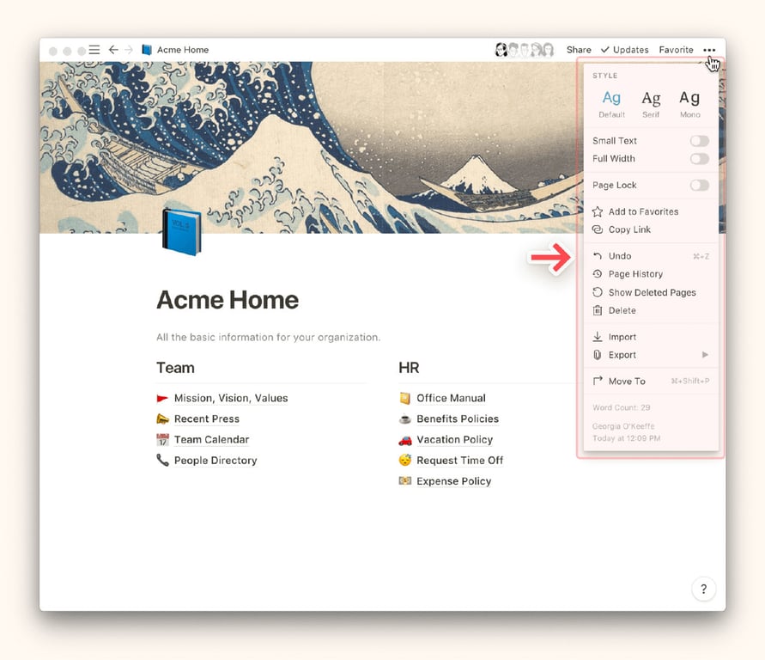Open the Team Calendar page link
Image resolution: width=765 pixels, height=660 pixels.
tap(211, 439)
